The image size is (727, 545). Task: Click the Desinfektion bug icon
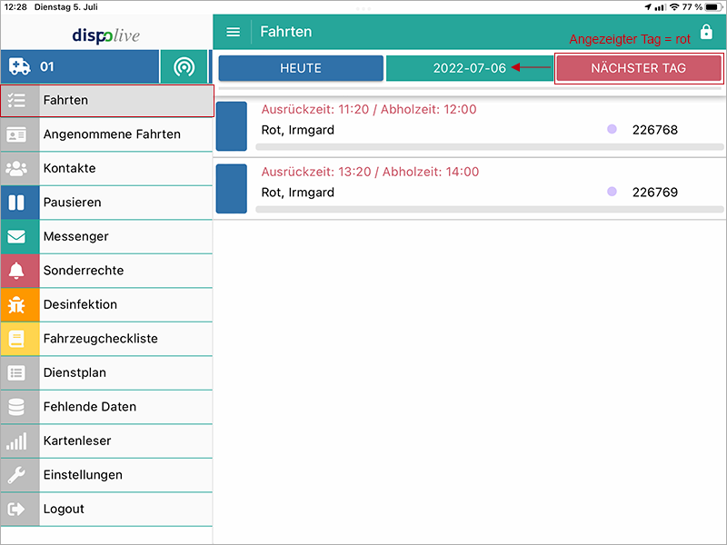(16, 304)
